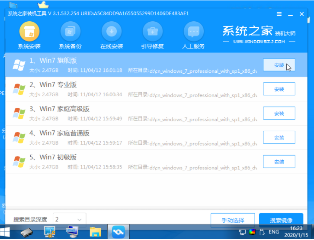
Task: Select the Win7 初级版 row title
Action: point(53,157)
